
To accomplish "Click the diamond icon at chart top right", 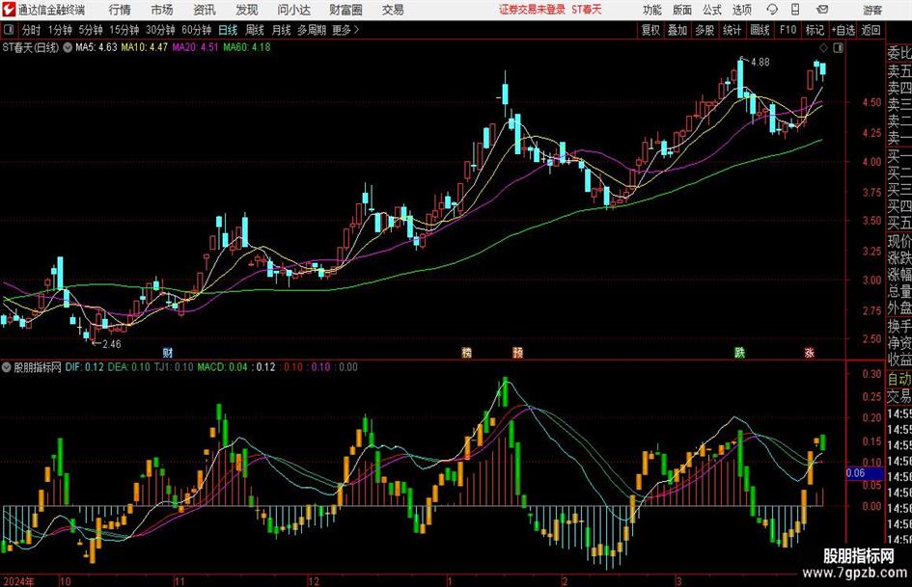I will pos(823,48).
